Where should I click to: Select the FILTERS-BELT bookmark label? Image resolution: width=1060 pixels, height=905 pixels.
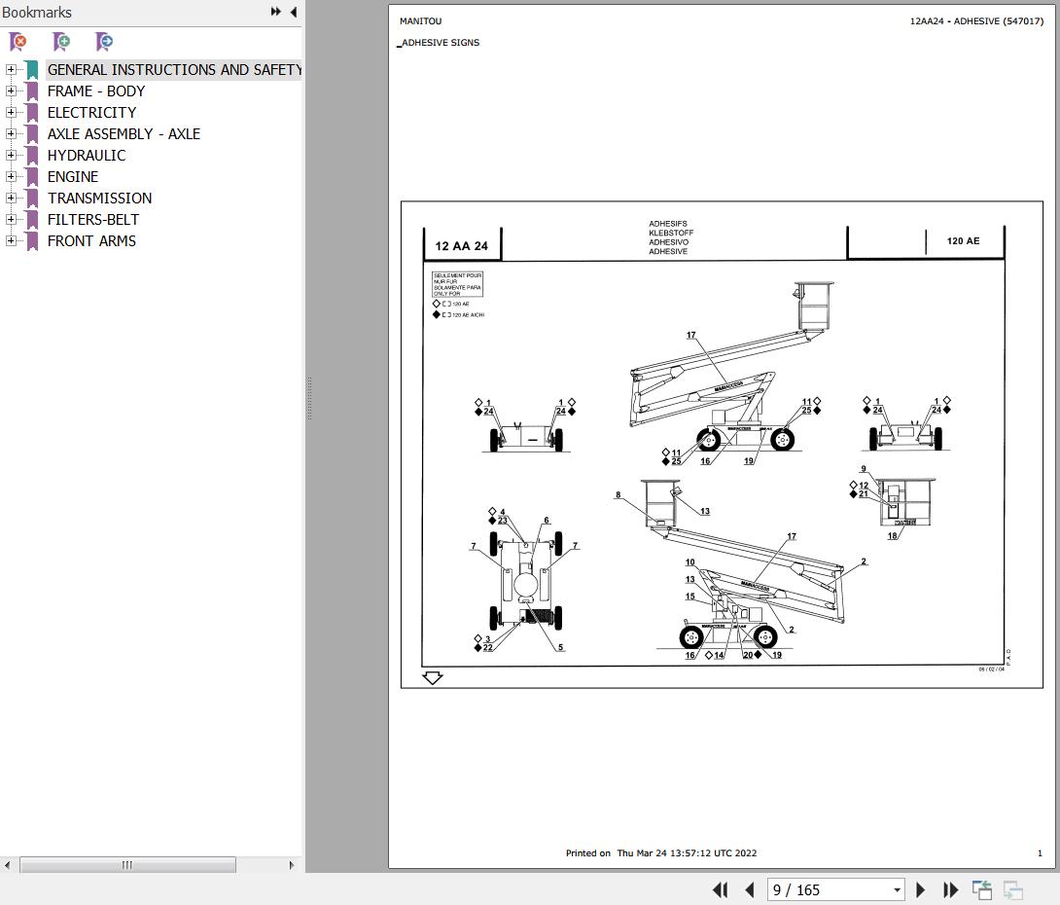click(93, 220)
